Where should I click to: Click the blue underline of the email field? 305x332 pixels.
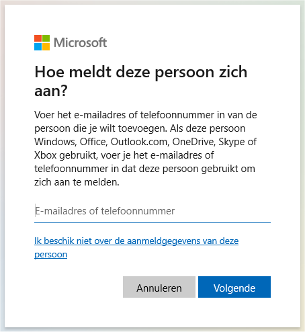point(152,222)
